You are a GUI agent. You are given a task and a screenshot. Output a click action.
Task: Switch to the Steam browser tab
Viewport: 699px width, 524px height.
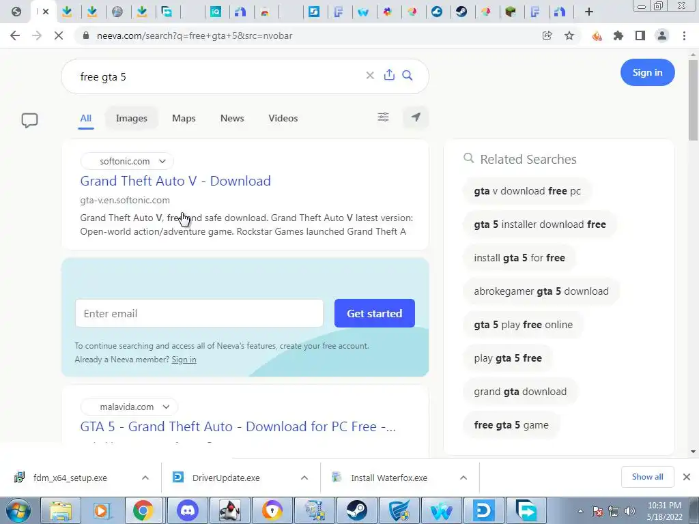click(461, 12)
